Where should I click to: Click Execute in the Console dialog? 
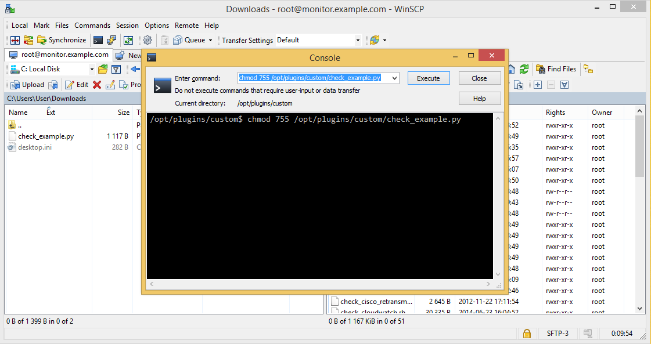tap(429, 78)
